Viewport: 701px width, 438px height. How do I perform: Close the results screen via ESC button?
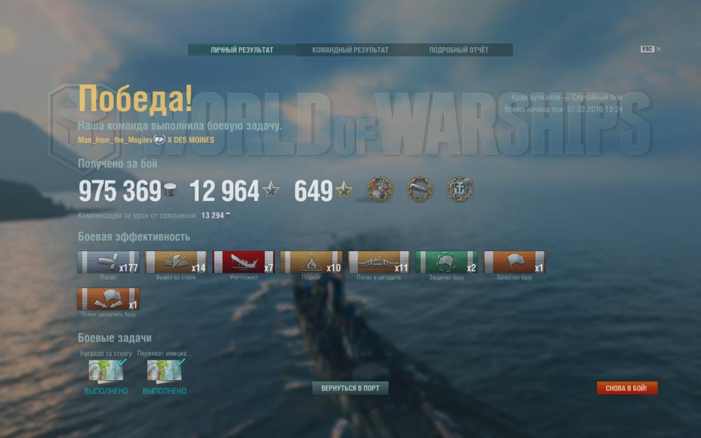coord(651,50)
